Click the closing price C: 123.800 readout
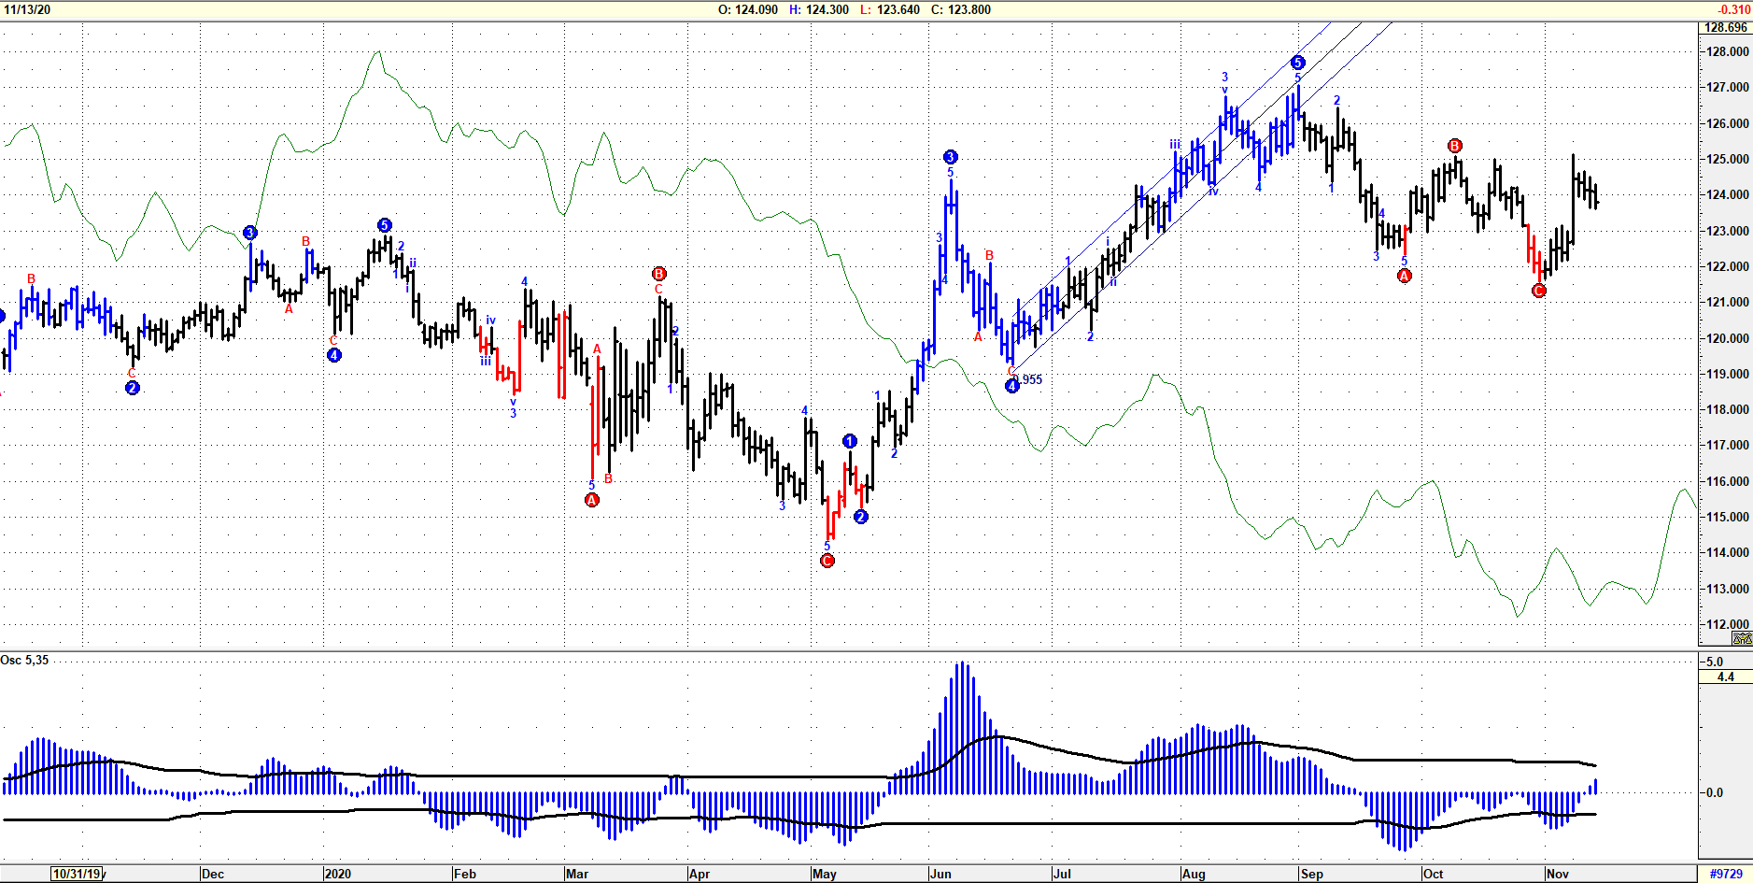Screen dimensions: 1753x883 pyautogui.click(x=960, y=9)
